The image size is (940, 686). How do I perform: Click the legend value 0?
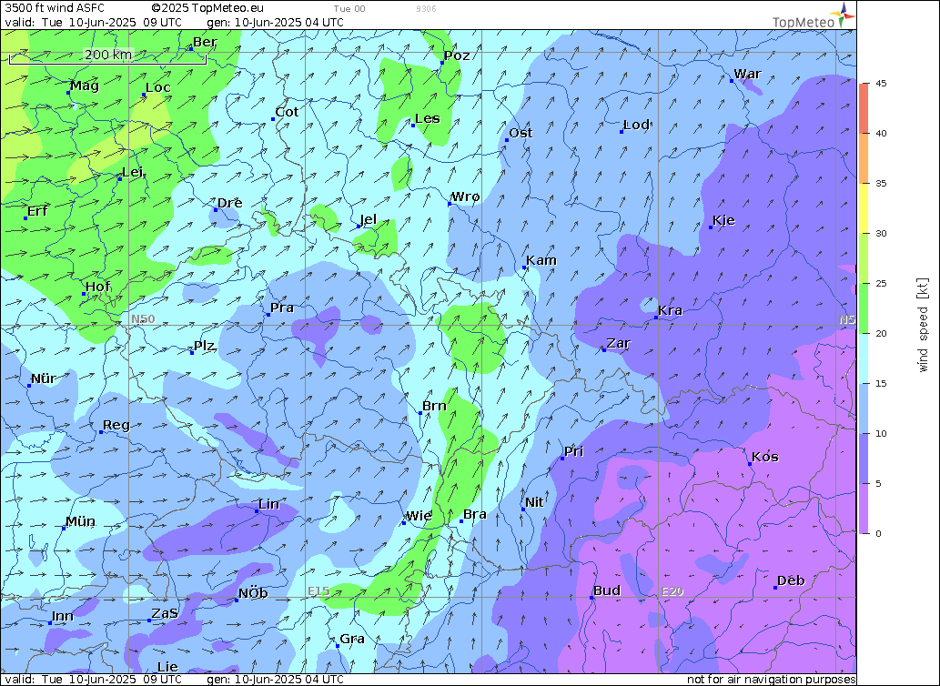[x=878, y=533]
